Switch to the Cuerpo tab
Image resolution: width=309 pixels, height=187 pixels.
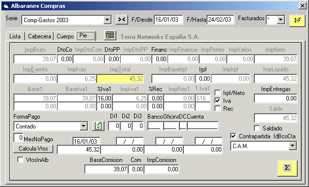click(x=65, y=36)
